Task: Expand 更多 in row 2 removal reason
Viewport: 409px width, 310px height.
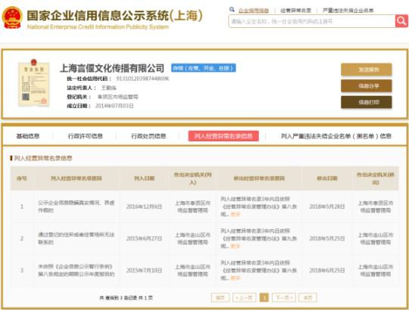Action: [x=236, y=246]
